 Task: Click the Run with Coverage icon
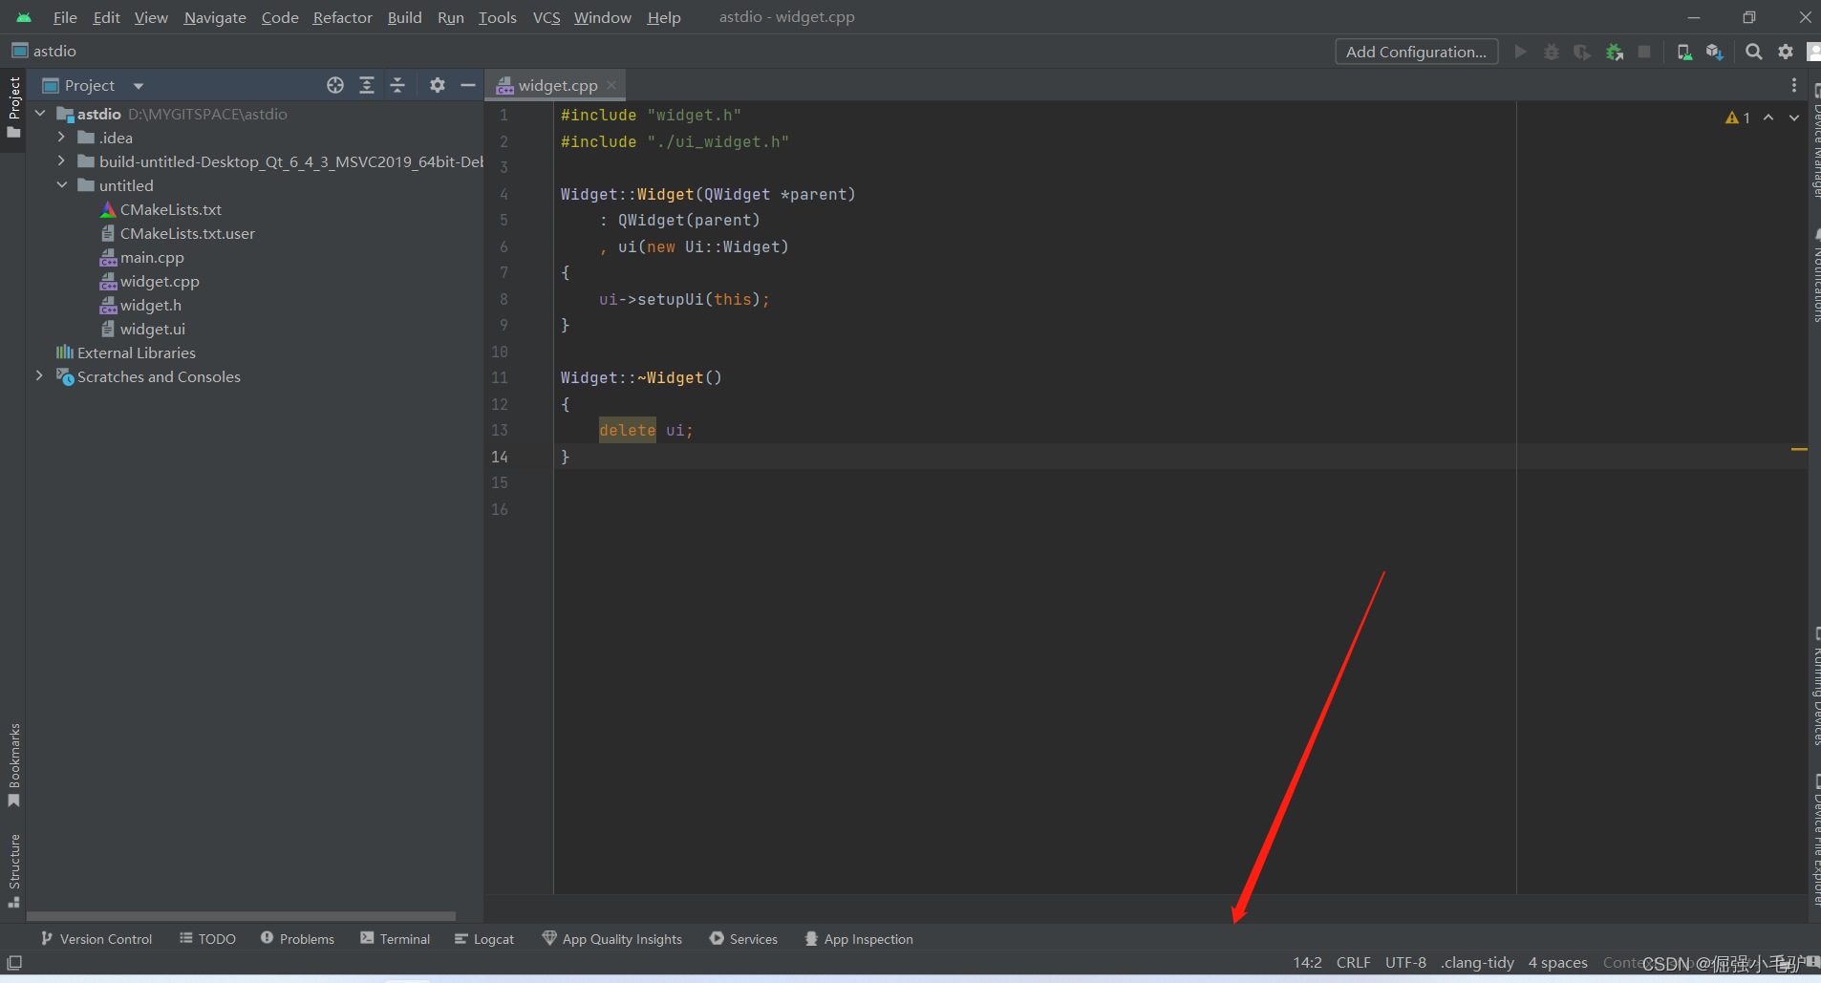click(1582, 52)
